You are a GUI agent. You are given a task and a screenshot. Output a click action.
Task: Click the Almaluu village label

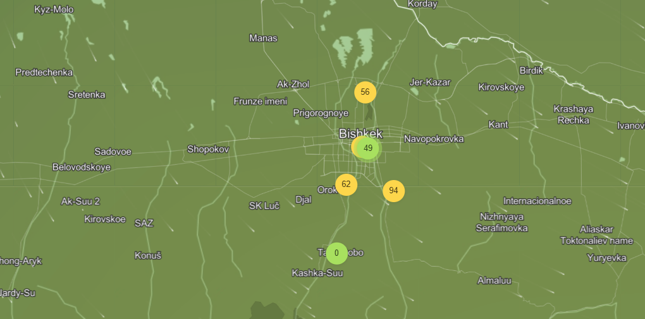click(x=494, y=280)
